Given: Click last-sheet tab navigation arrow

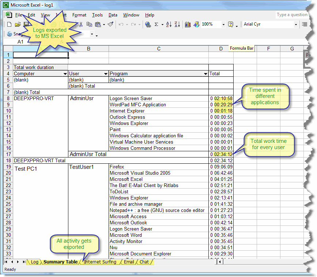Looking at the screenshot, I should [24, 262].
